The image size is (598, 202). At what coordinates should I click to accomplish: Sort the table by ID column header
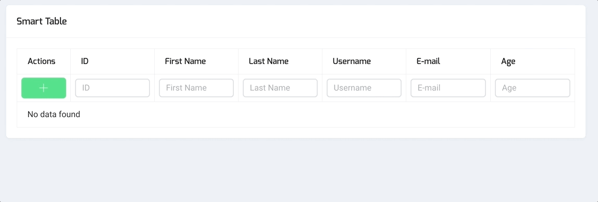click(85, 61)
